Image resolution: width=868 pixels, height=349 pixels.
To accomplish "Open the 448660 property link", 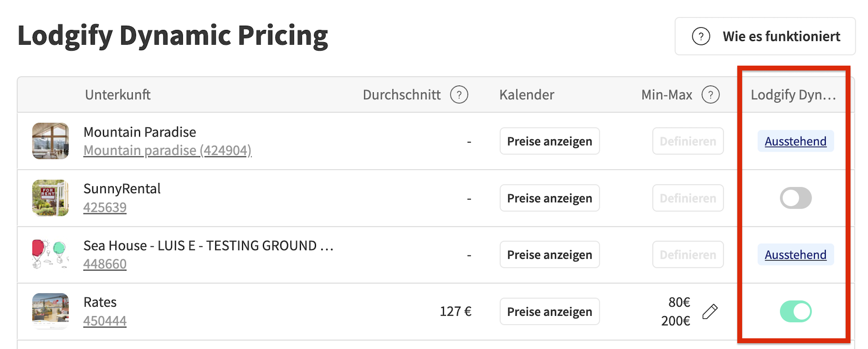I will pyautogui.click(x=104, y=264).
